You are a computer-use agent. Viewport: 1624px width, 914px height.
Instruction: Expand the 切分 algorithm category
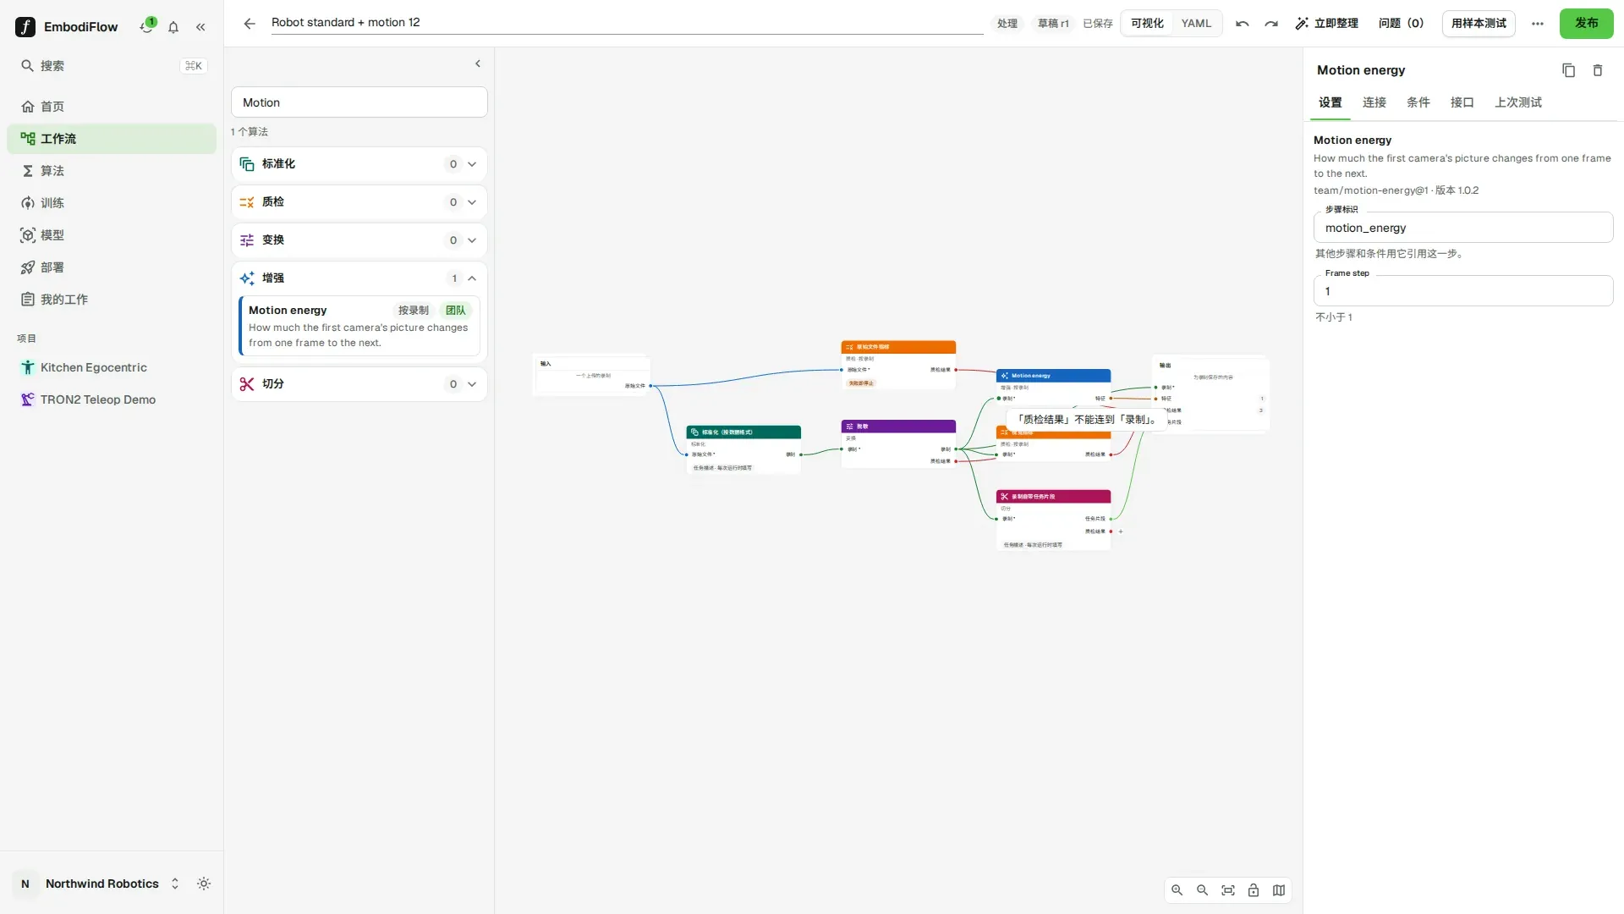[359, 384]
